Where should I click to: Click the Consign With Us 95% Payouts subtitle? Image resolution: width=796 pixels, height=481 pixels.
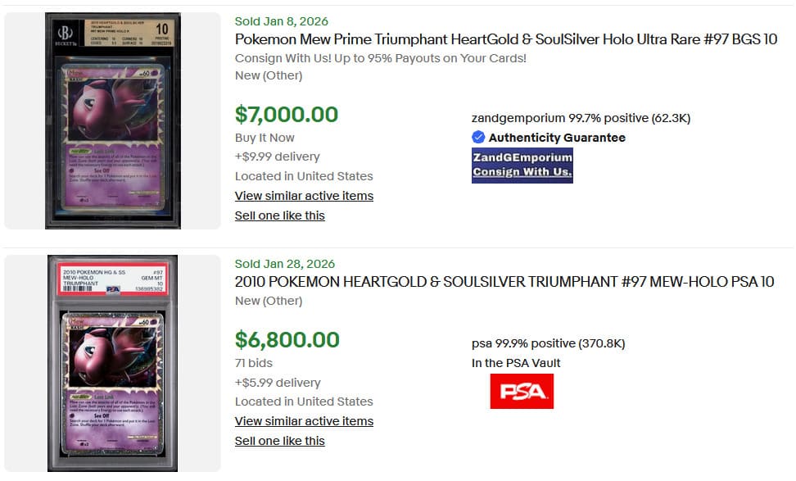(380, 58)
